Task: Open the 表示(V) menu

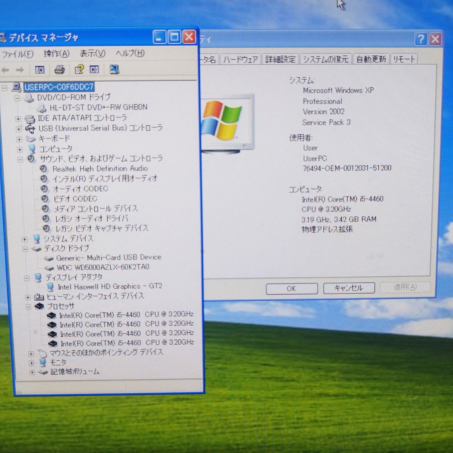Action: pyautogui.click(x=92, y=54)
